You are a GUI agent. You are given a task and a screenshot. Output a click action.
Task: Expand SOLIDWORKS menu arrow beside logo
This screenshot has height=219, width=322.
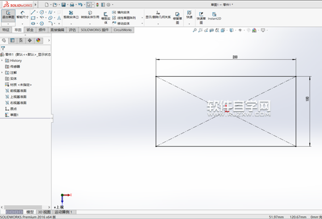tap(35, 5)
